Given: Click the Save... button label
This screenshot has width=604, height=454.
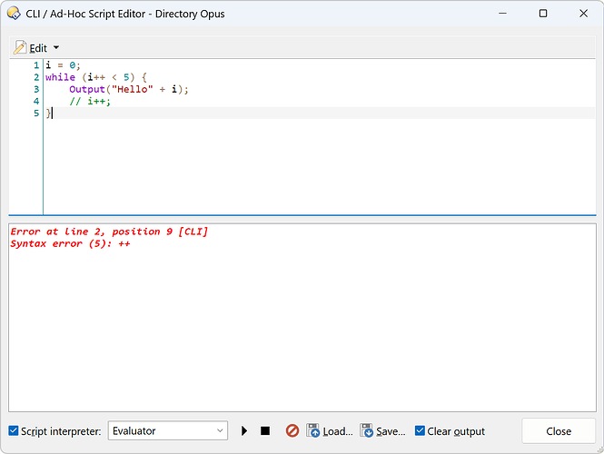Looking at the screenshot, I should point(391,431).
